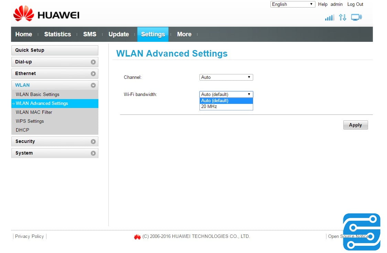Screen dimensions: 387x253
Task: Open WPS Settings in sidebar
Action: pyautogui.click(x=30, y=121)
